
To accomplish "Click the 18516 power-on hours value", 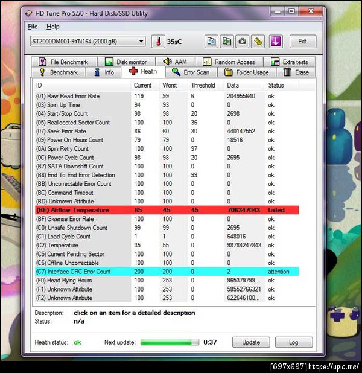I will (235, 140).
